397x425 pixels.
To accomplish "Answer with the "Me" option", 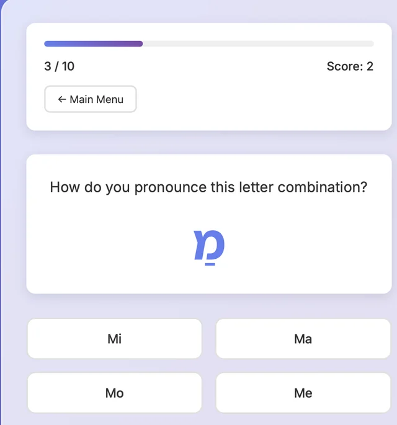I will [x=303, y=393].
